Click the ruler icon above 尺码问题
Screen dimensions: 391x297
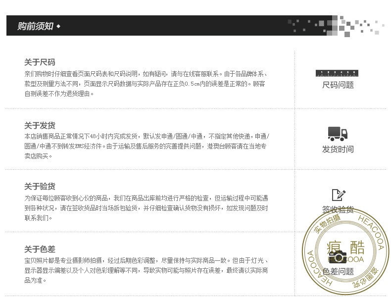[x=337, y=73]
